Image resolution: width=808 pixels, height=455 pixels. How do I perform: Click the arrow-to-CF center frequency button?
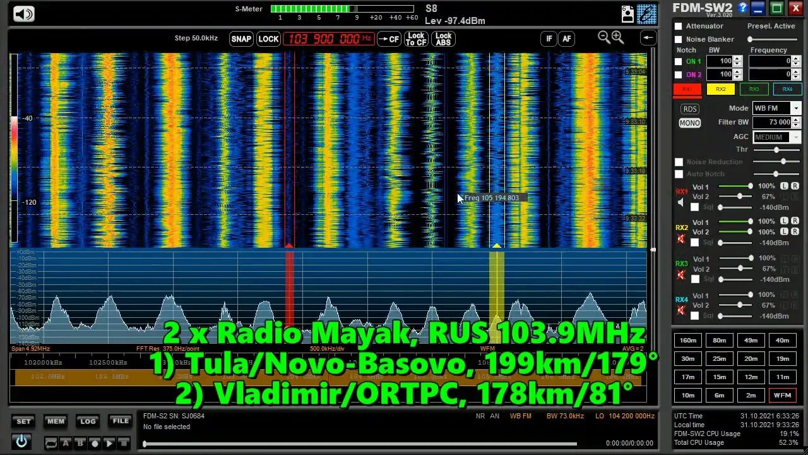[389, 39]
